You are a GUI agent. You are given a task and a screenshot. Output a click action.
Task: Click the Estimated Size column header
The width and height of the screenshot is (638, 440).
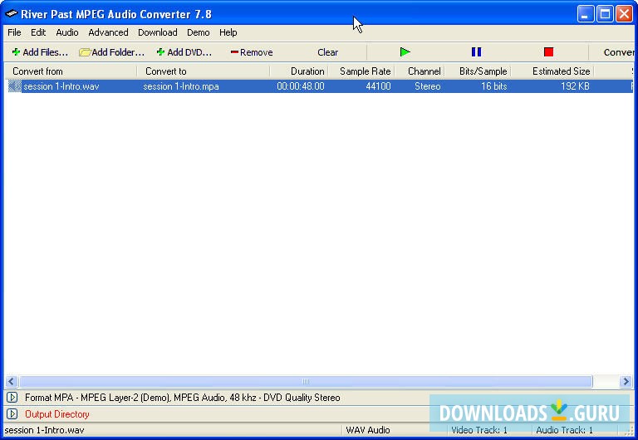click(x=552, y=71)
